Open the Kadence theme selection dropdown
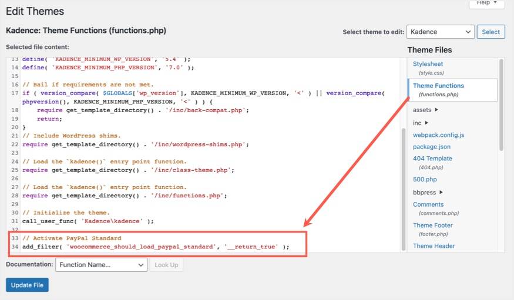This screenshot has height=300, width=514. [440, 32]
